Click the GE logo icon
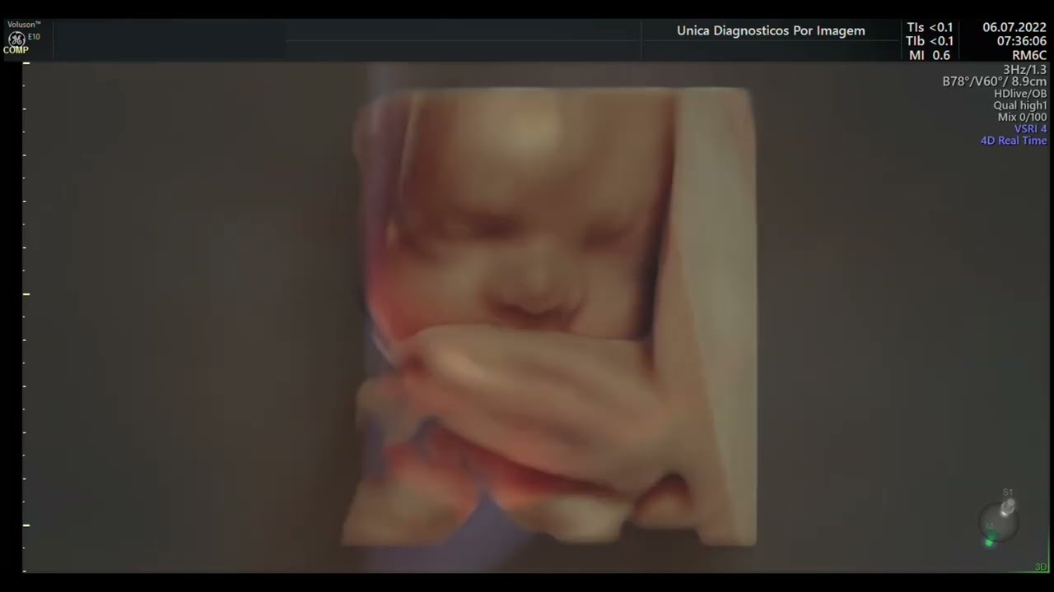Image resolution: width=1054 pixels, height=592 pixels. coord(16,39)
